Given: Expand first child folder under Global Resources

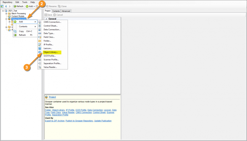Looking at the screenshot, I should point(10,22).
